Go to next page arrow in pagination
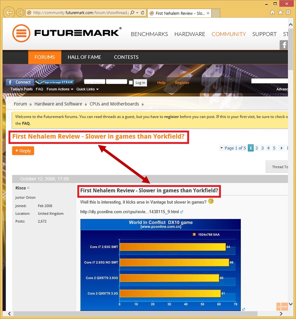Screen dimensions: 296x319 [x=282, y=148]
